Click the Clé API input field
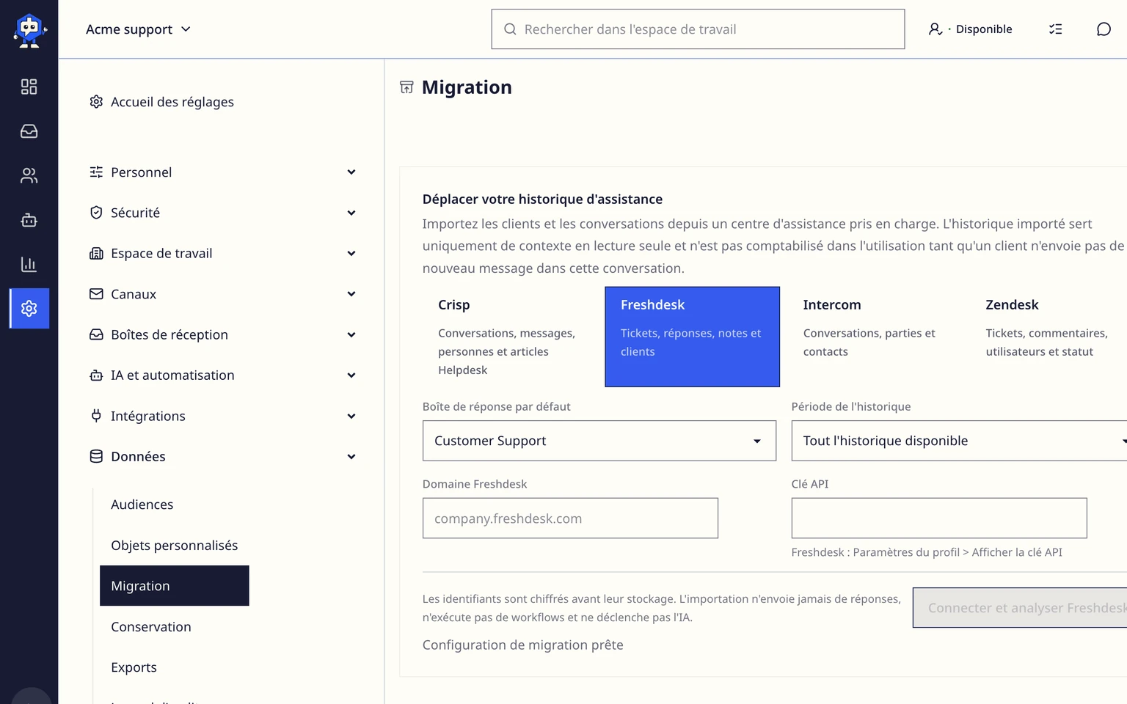1127x704 pixels. click(939, 518)
